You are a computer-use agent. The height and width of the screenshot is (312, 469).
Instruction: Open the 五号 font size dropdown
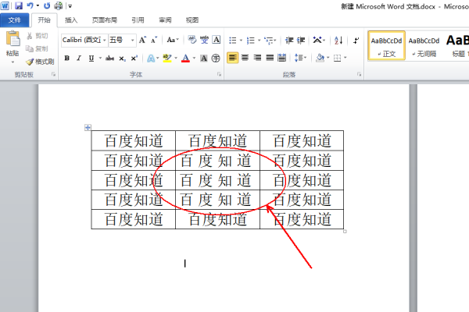[x=133, y=40]
